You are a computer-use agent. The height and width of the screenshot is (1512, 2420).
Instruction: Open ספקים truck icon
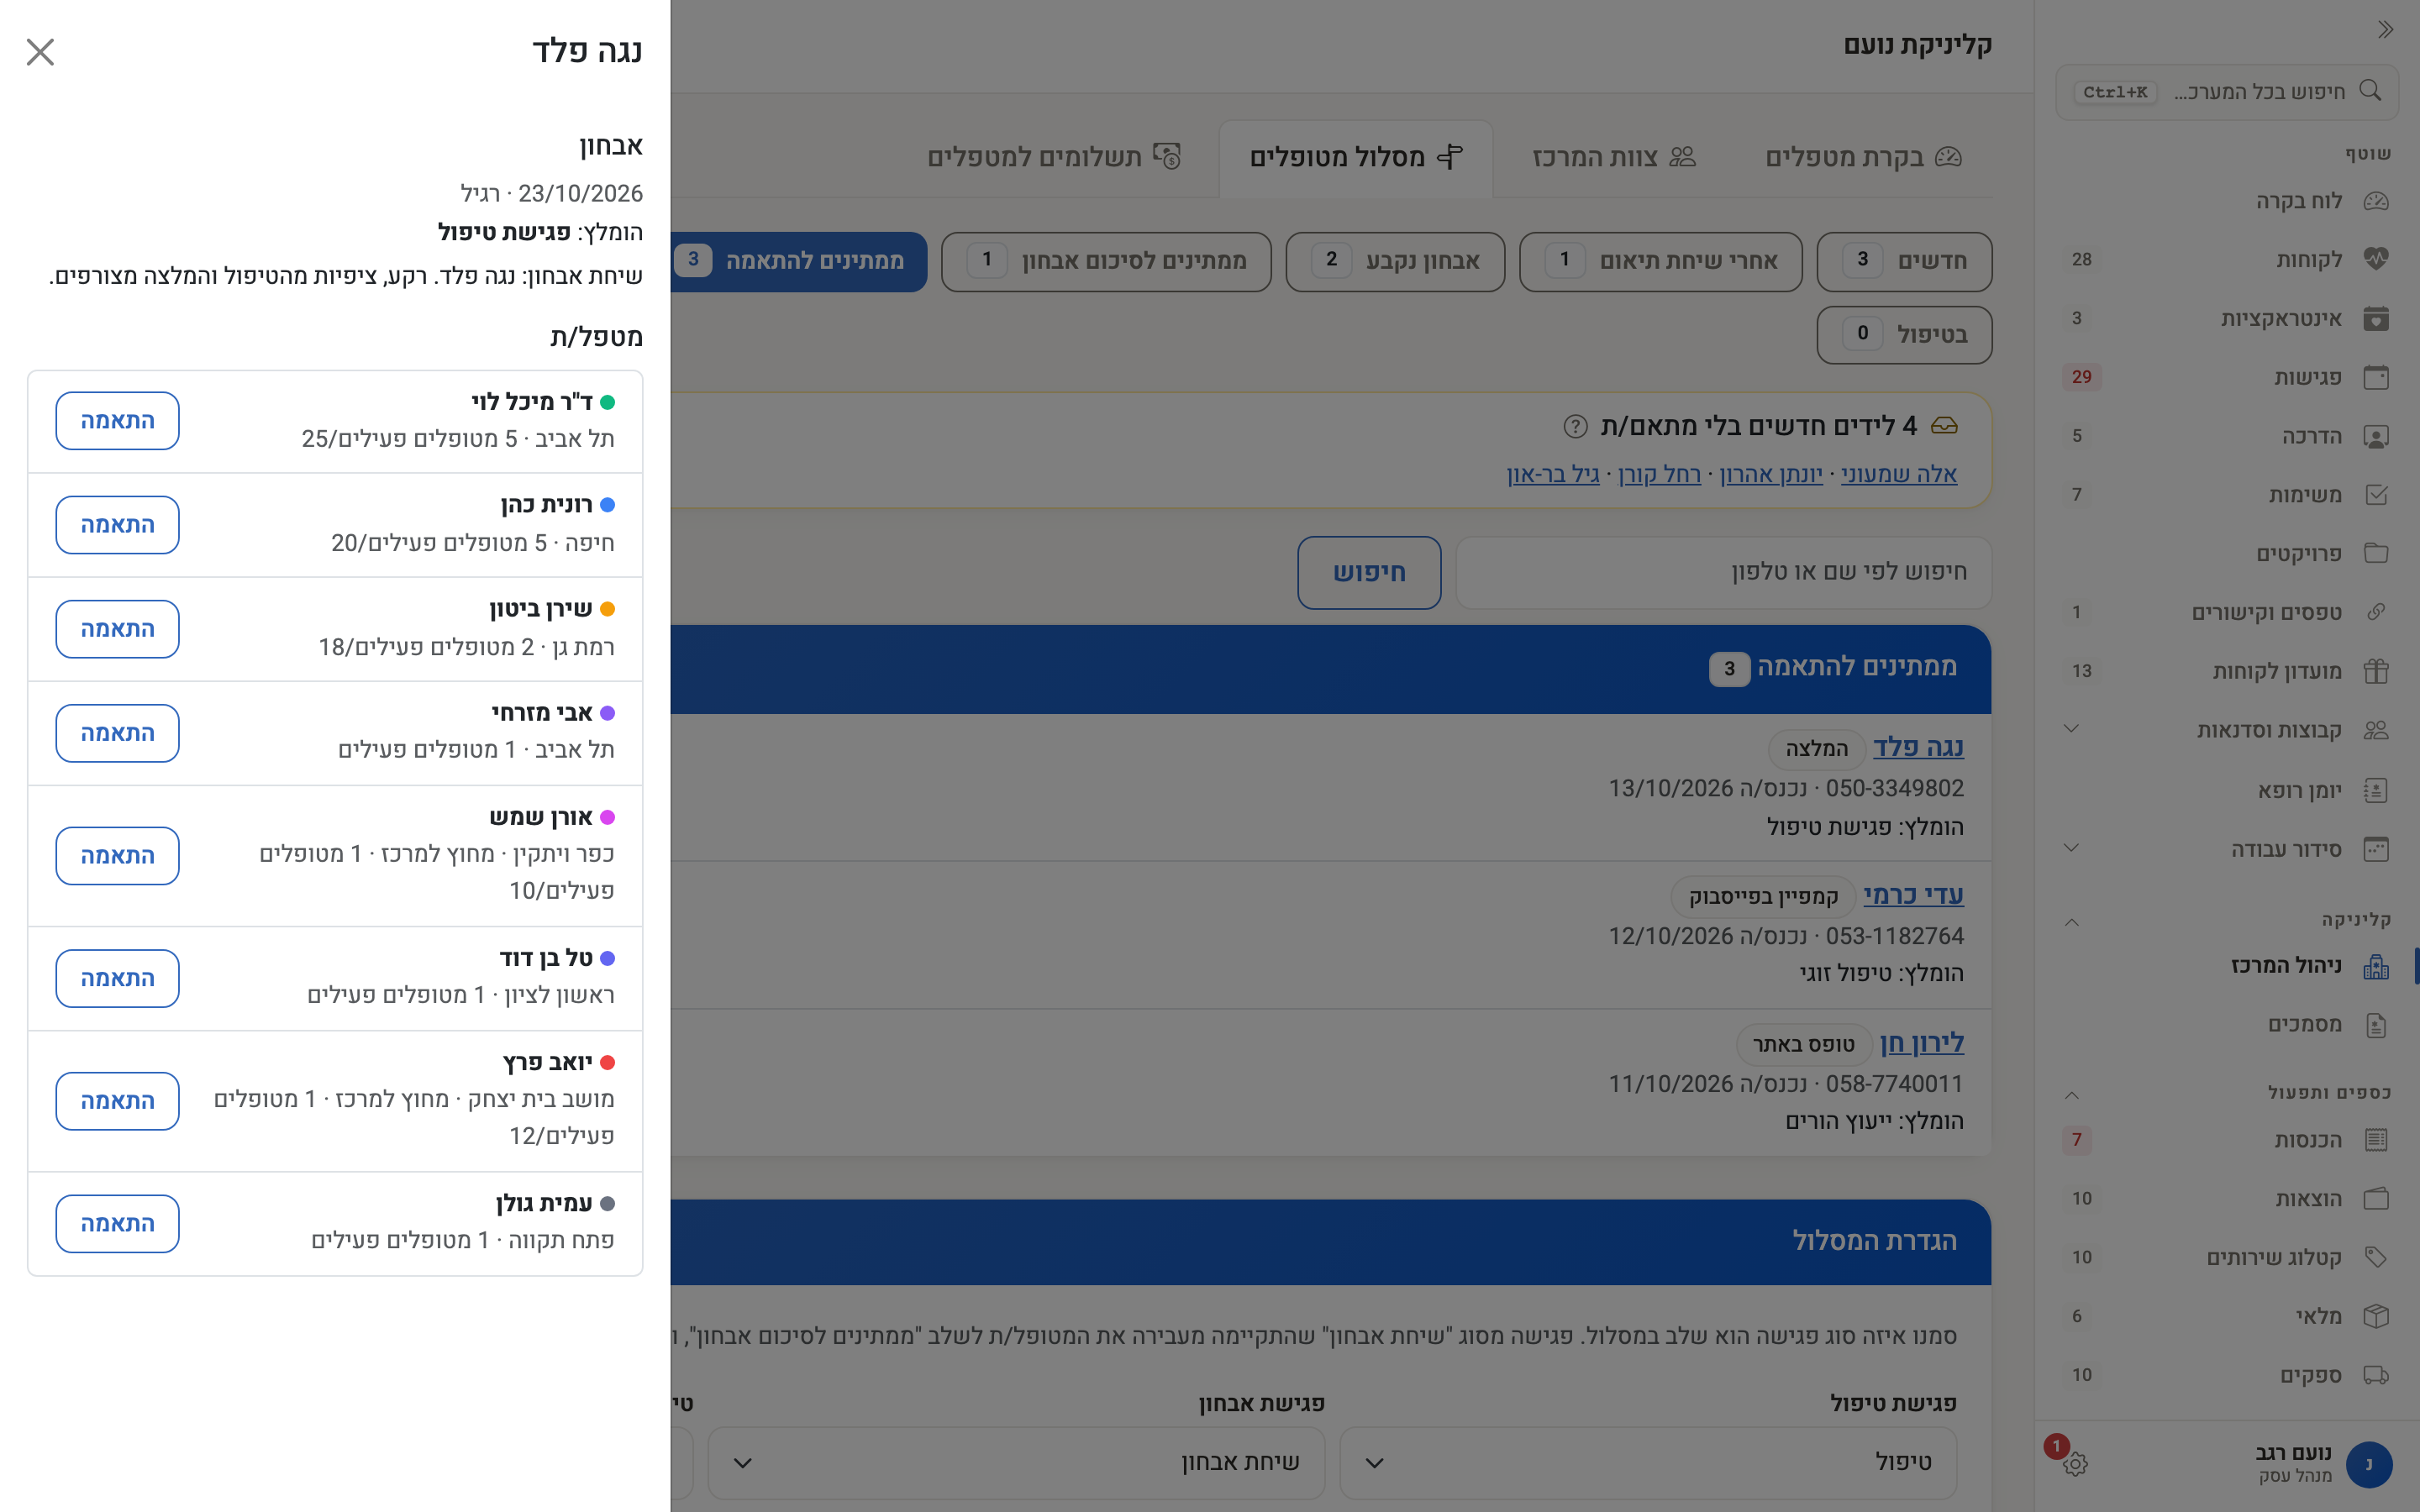click(2376, 1375)
